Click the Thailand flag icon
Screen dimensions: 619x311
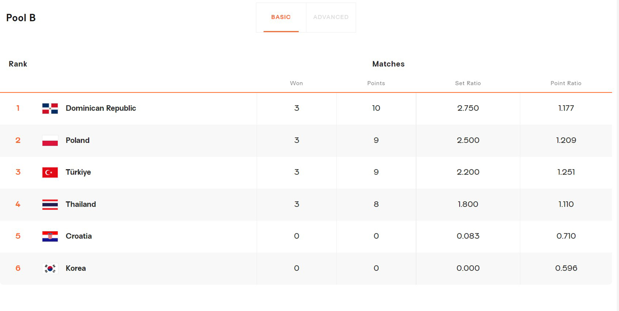50,204
